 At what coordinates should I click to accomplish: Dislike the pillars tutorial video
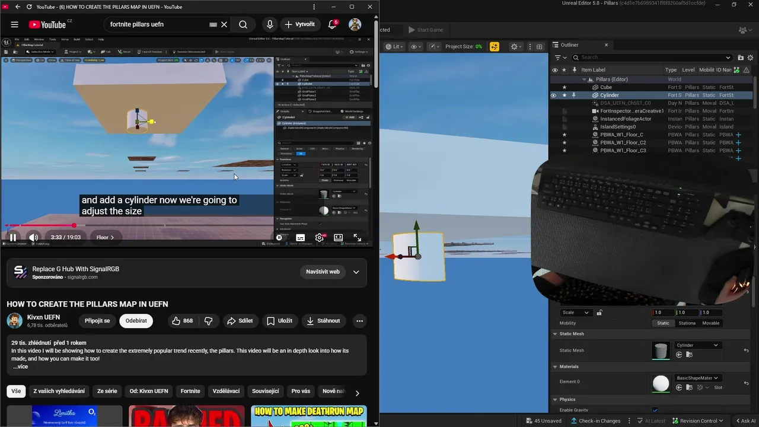pos(209,321)
